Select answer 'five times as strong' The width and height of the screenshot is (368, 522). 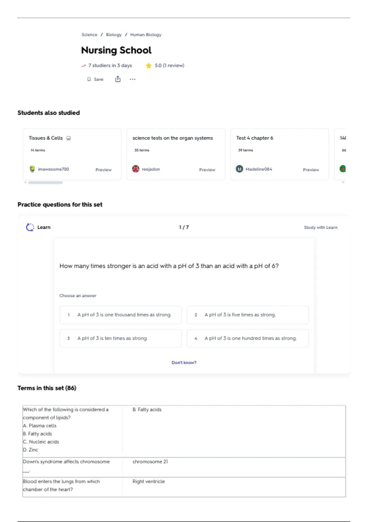247,315
